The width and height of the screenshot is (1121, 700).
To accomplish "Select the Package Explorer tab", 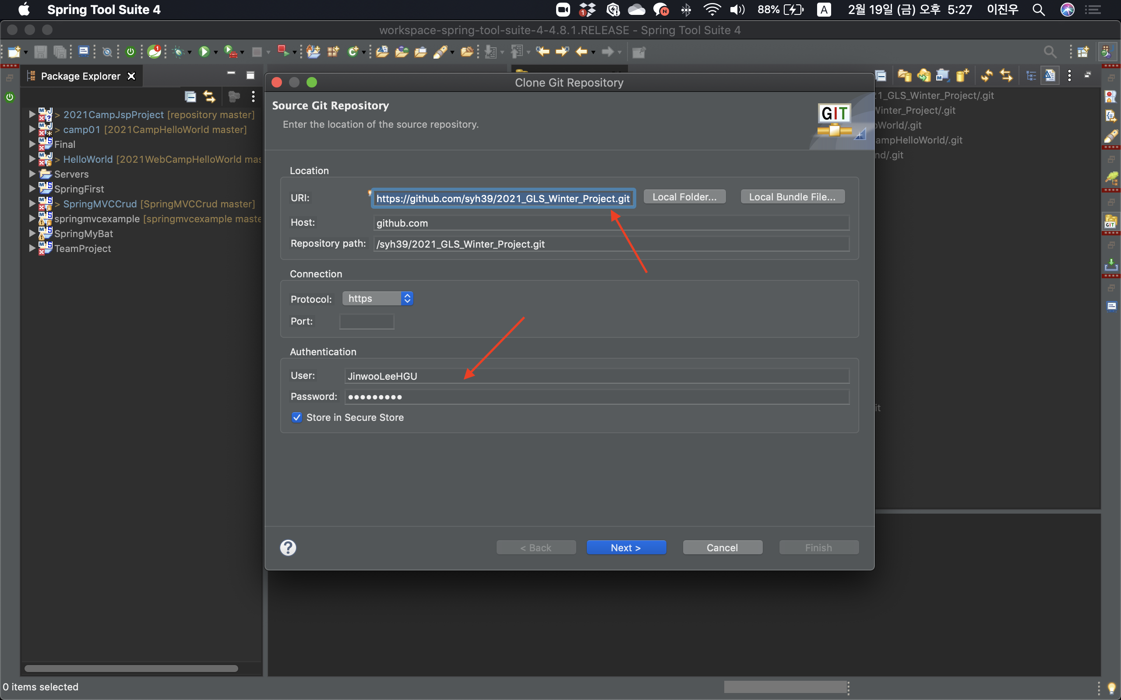I will 80,76.
